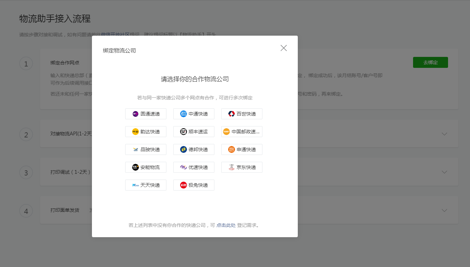Click the step 2 number circle
The height and width of the screenshot is (267, 470).
click(x=26, y=135)
